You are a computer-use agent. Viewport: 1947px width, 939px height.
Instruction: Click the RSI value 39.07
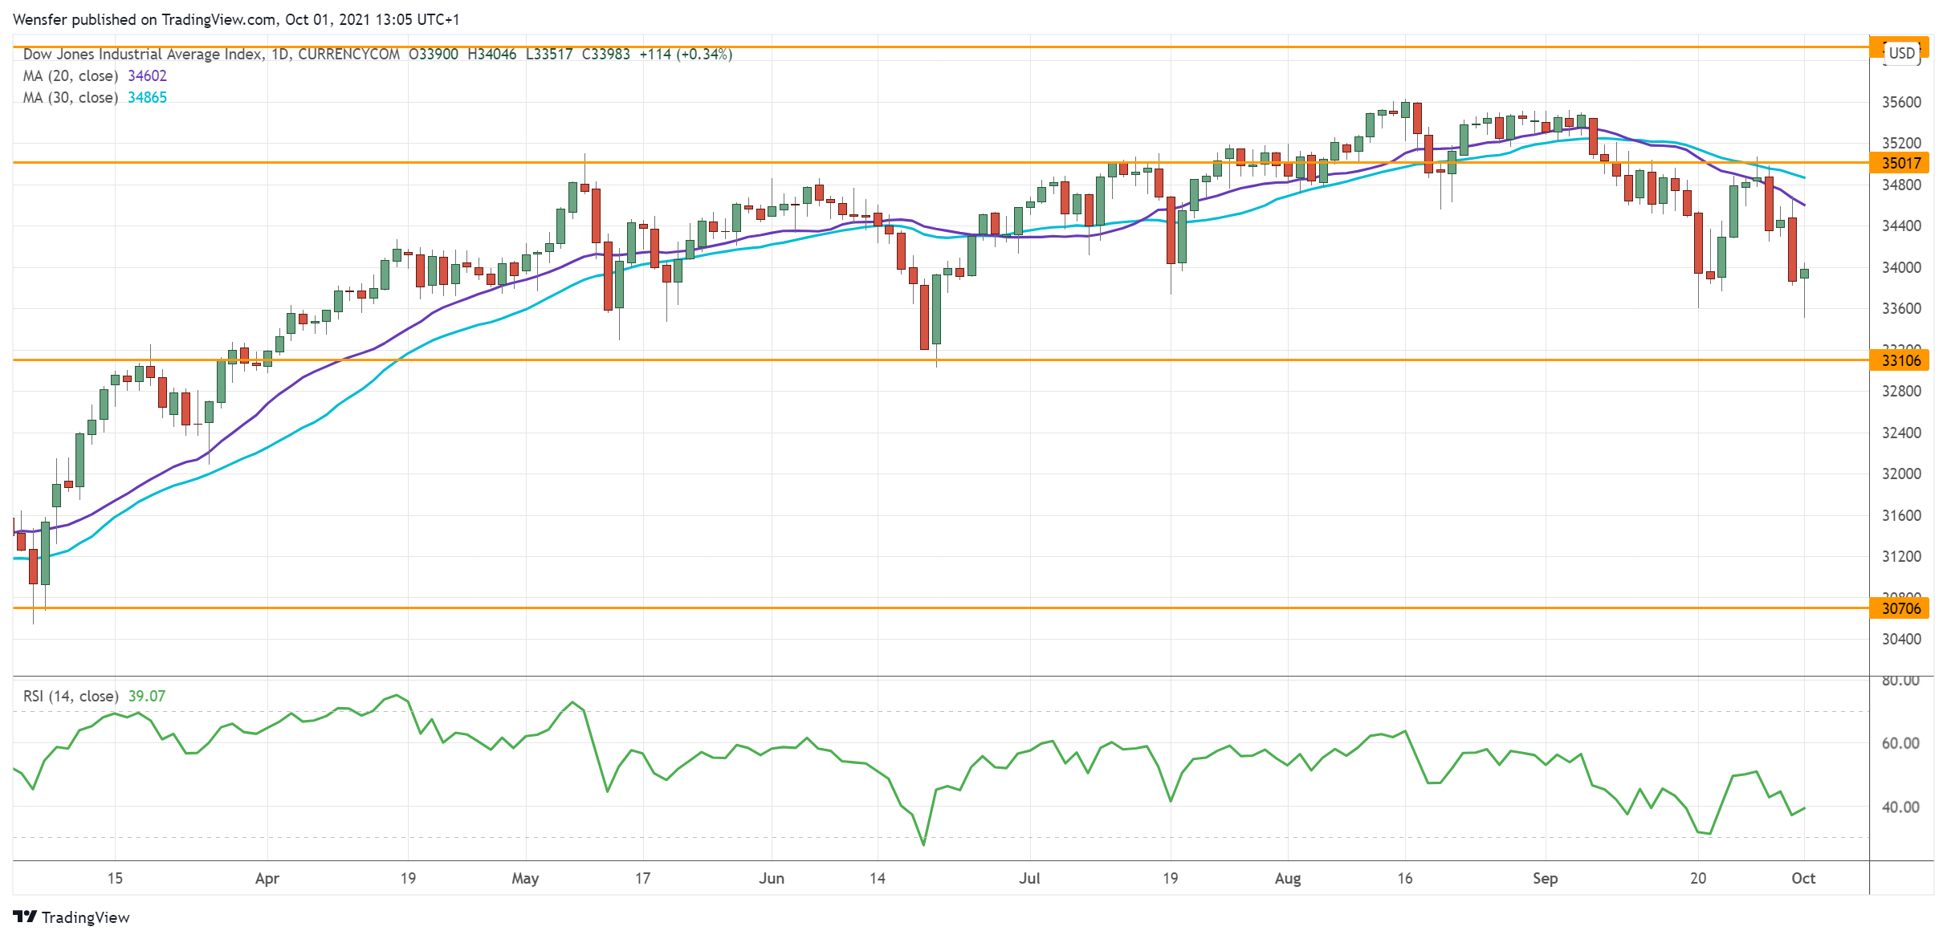[147, 696]
